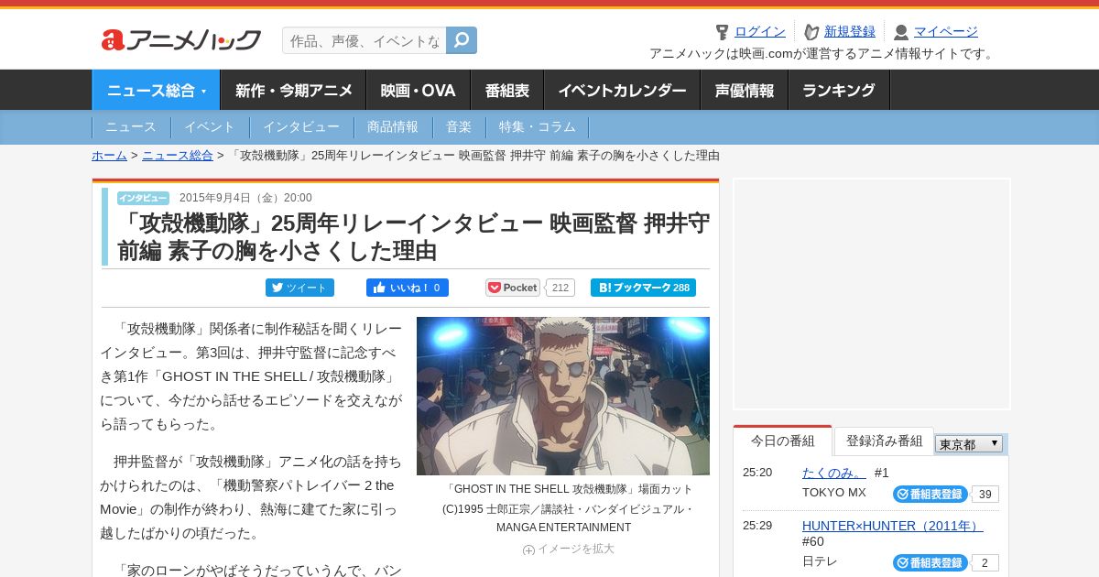Click the registration count 39
This screenshot has width=1099, height=577.
(985, 495)
